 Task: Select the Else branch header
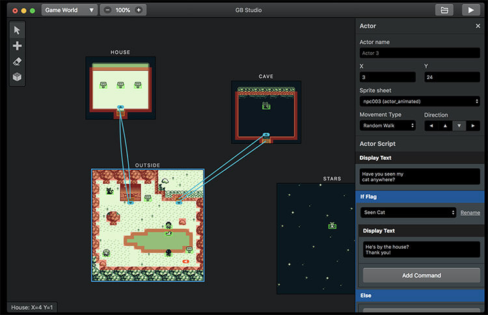420,296
